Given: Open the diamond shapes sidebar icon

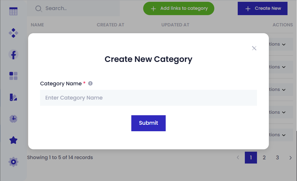Looking at the screenshot, I should pyautogui.click(x=13, y=33).
